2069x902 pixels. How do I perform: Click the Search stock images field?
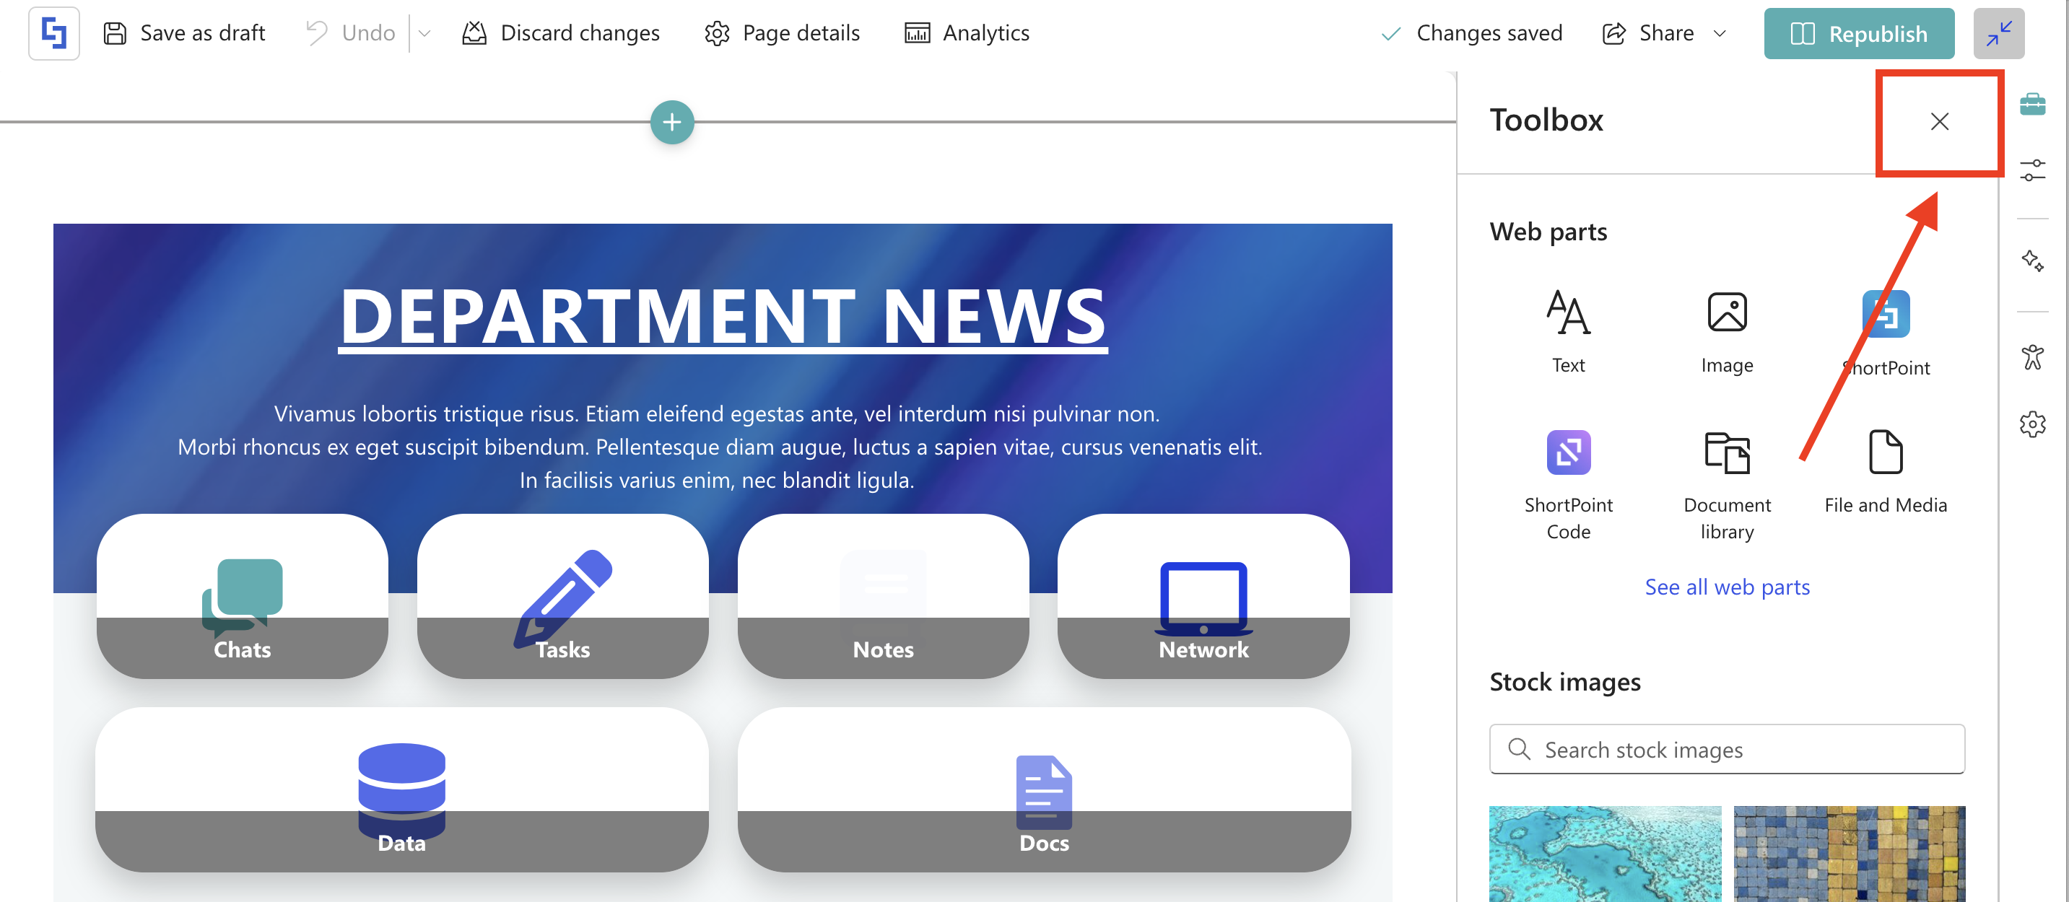pyautogui.click(x=1727, y=749)
